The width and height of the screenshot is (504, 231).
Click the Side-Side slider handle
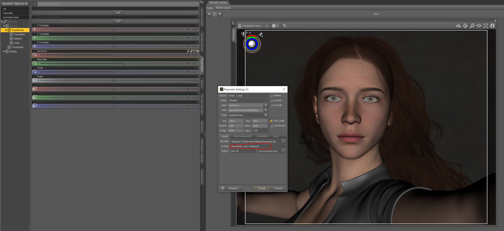pos(124,63)
